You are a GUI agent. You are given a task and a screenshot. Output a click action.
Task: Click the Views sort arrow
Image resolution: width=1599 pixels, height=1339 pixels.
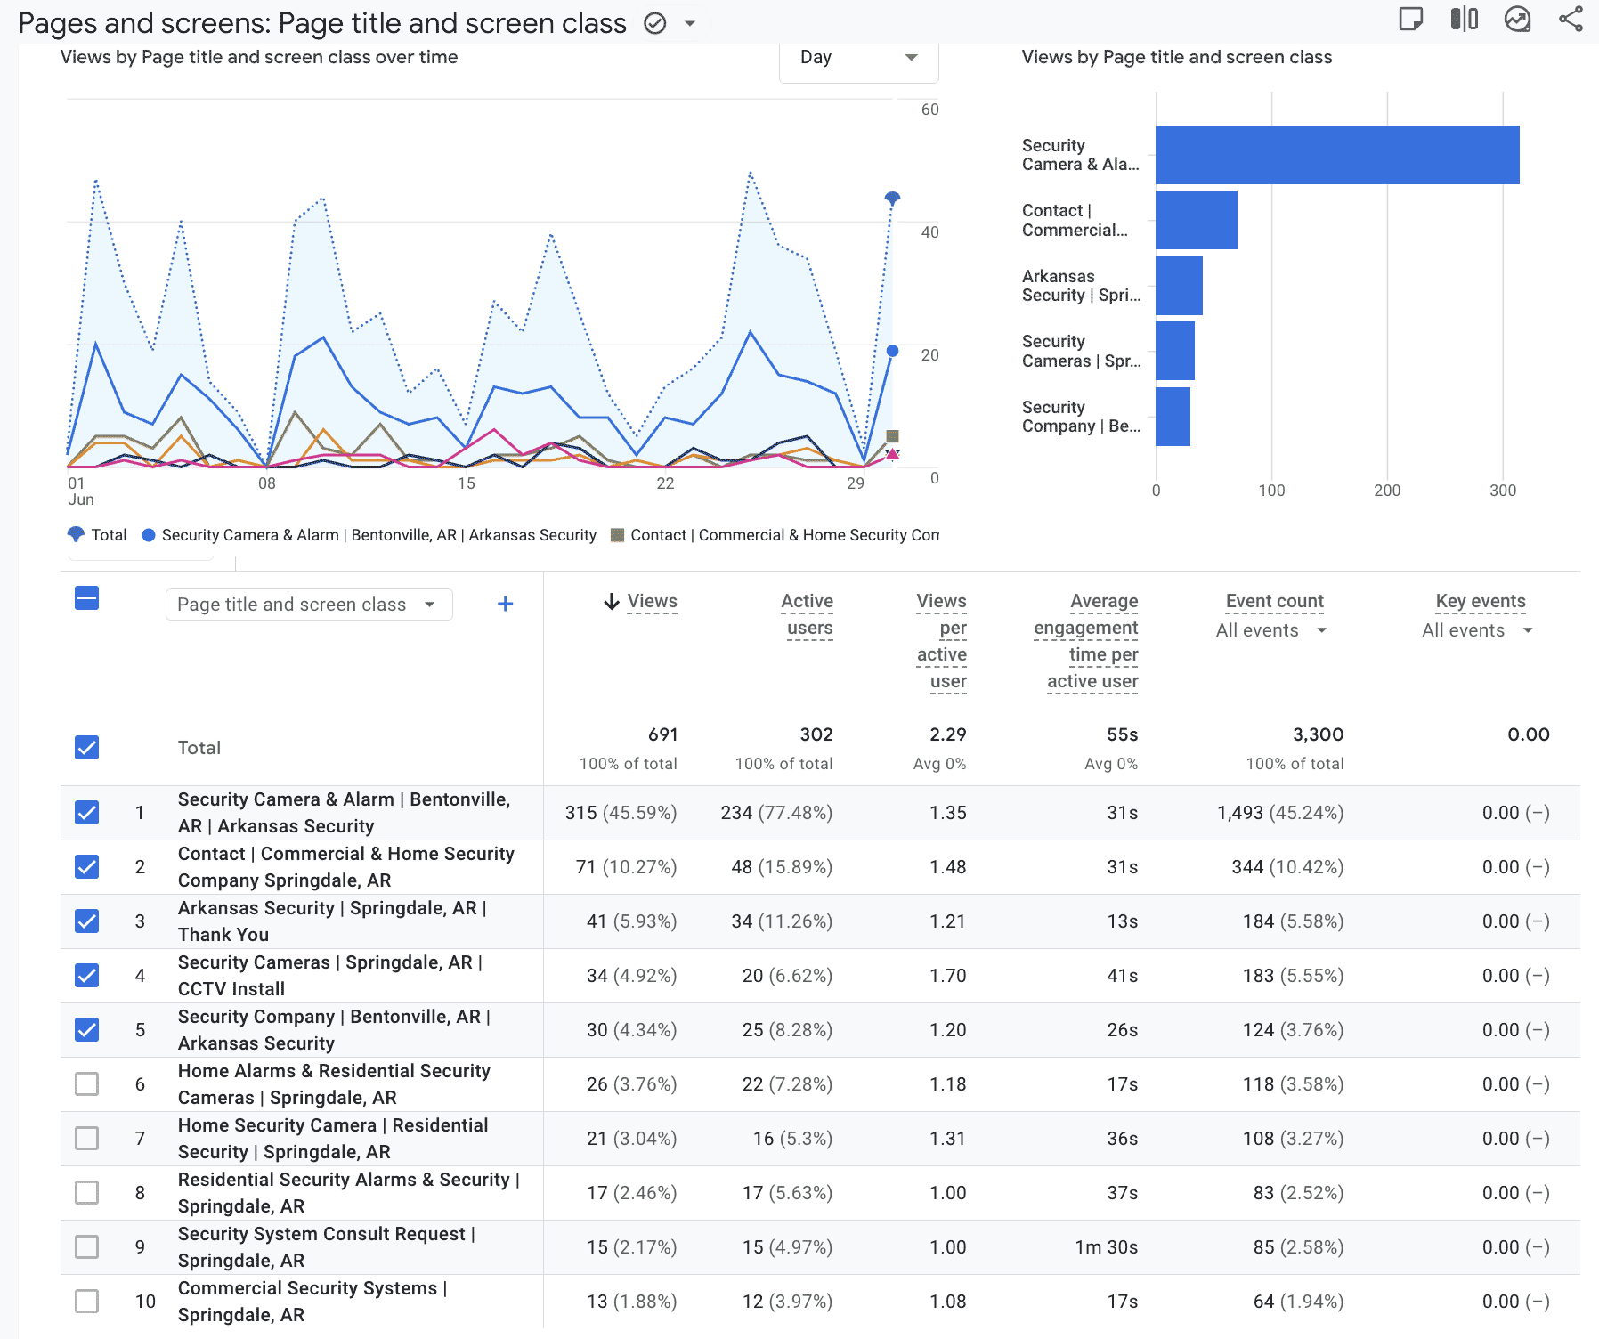point(612,602)
